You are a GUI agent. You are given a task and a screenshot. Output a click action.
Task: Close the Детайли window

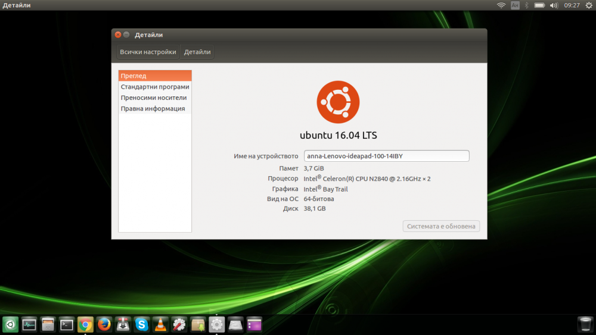coord(118,35)
